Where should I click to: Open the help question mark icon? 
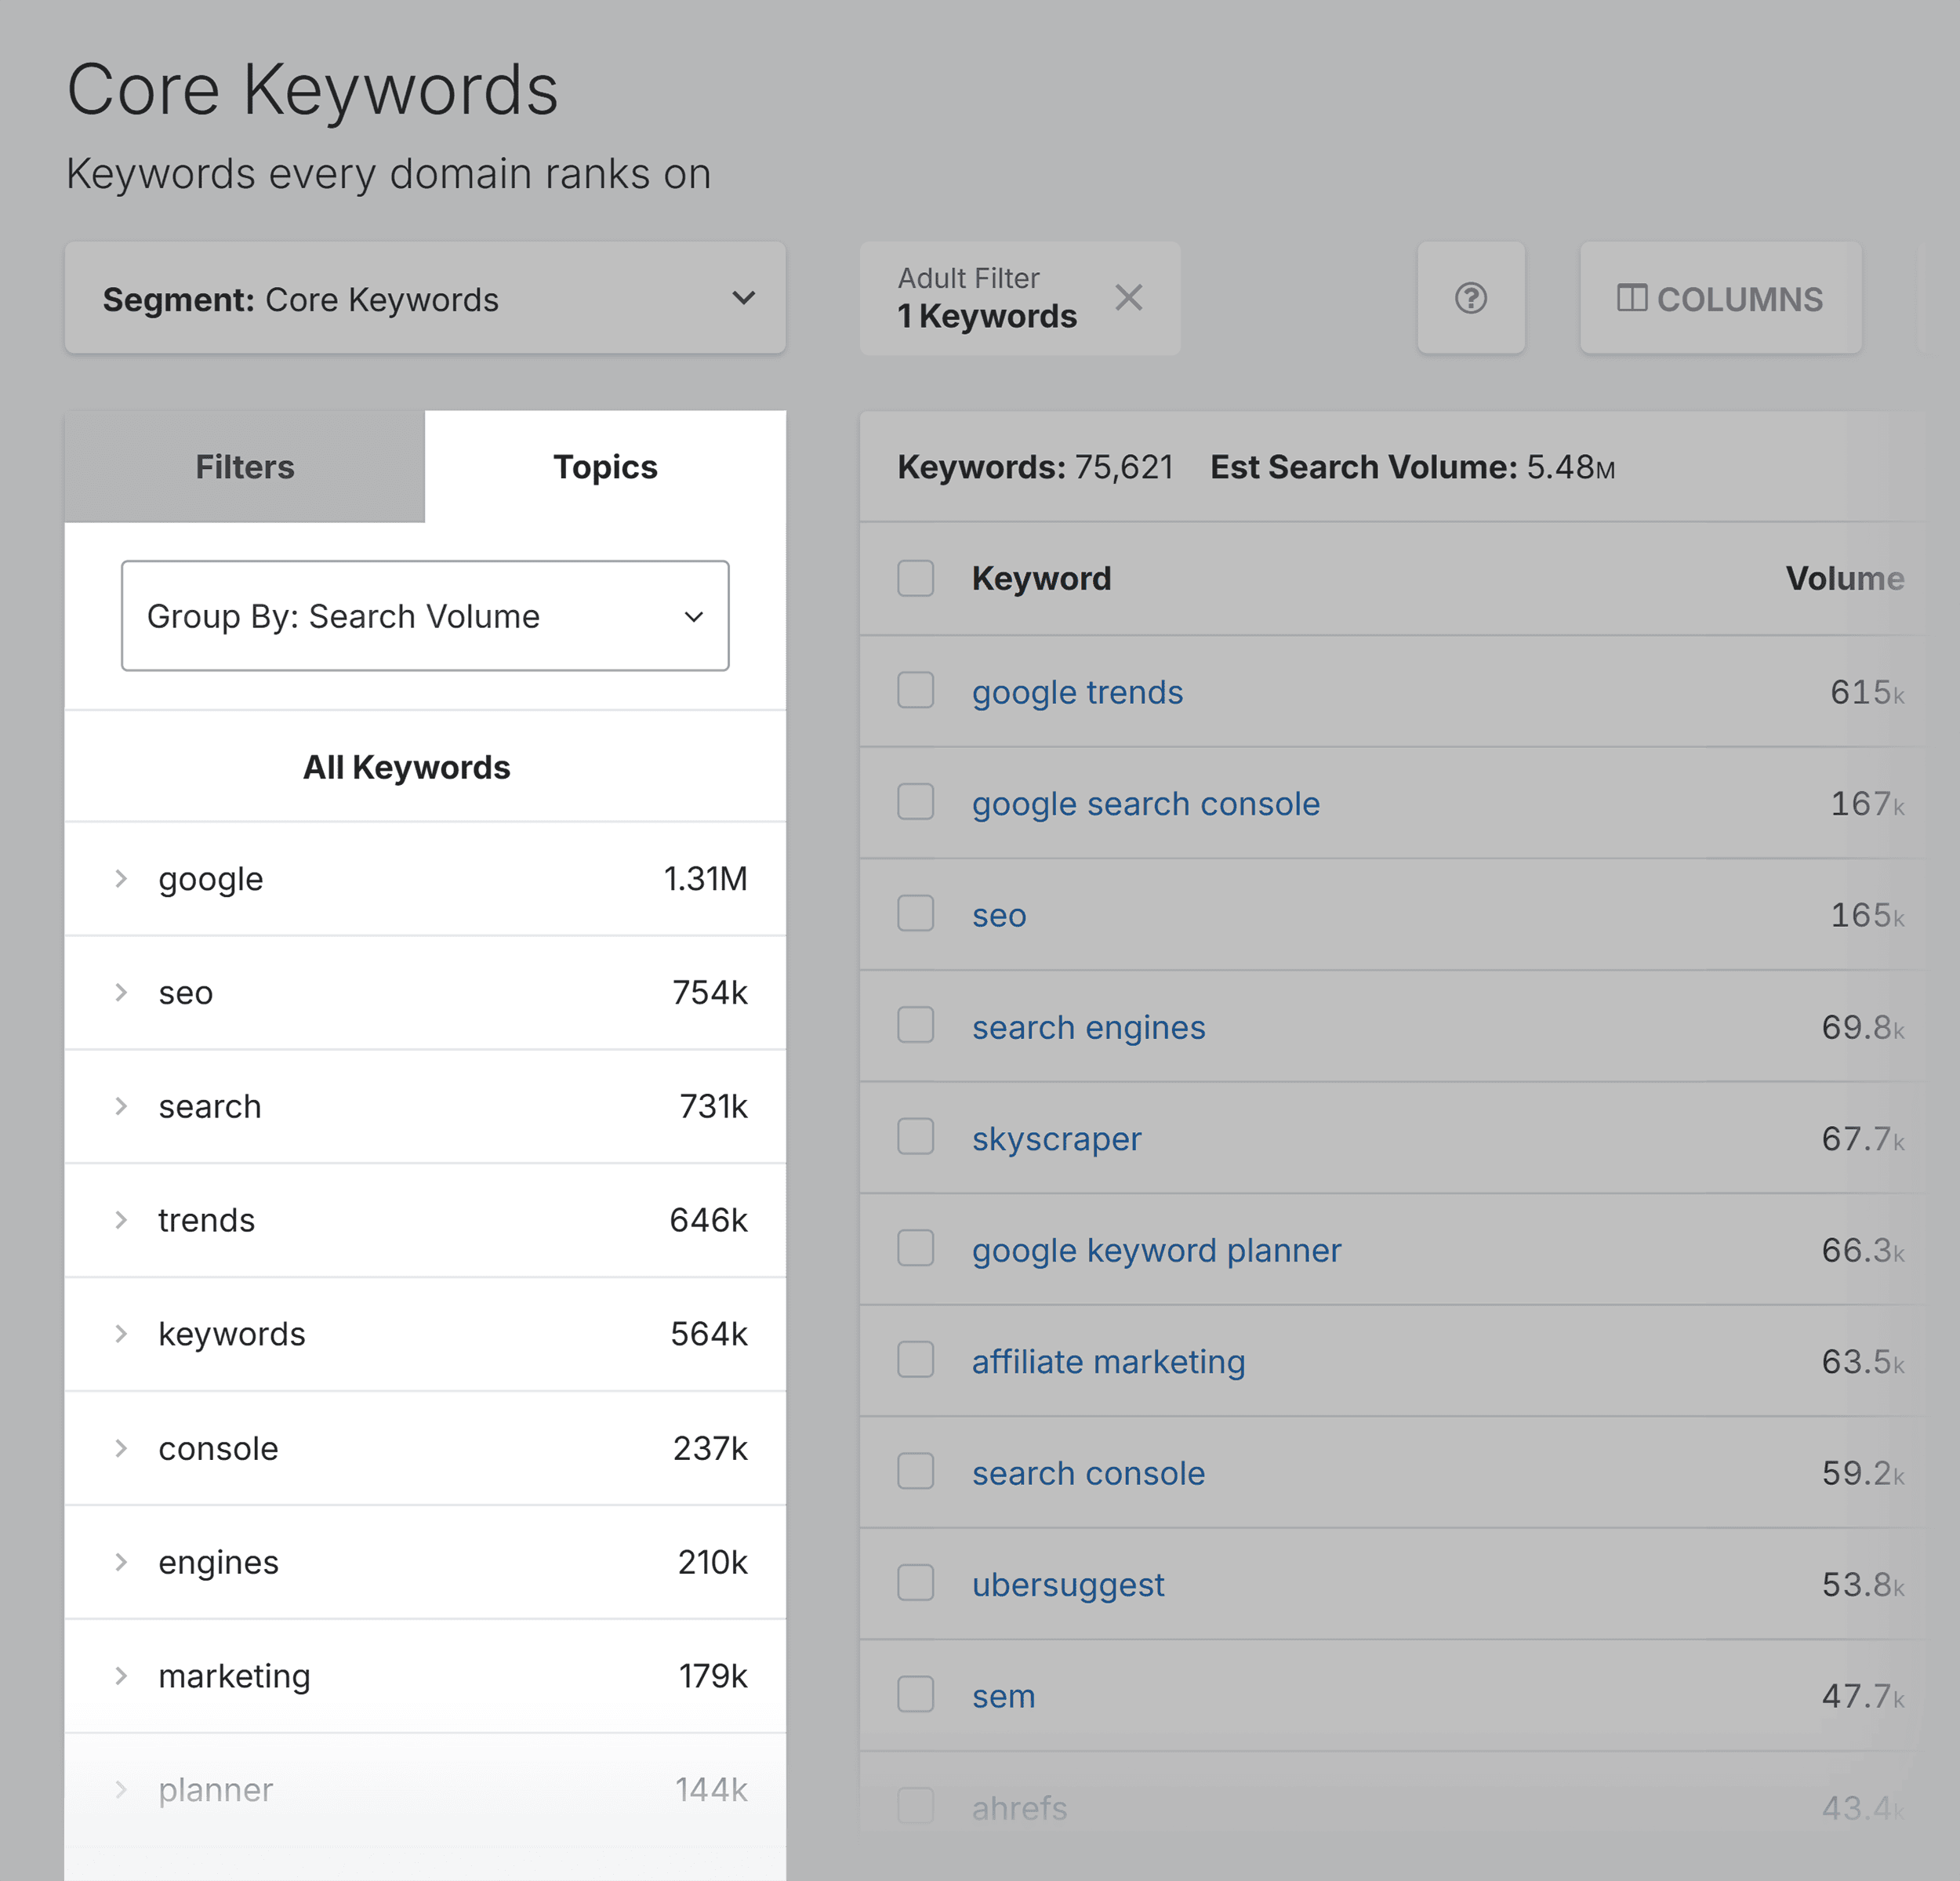1470,298
